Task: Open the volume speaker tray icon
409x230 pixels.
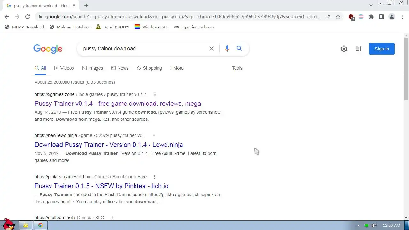Action: pyautogui.click(x=374, y=226)
